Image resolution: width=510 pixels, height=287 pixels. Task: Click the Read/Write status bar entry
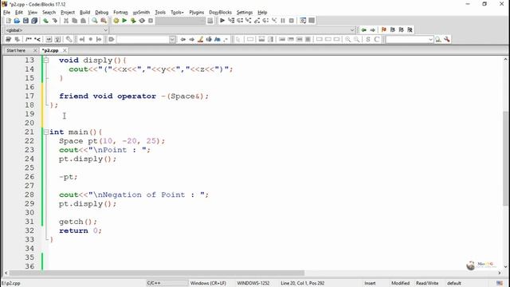coord(427,283)
